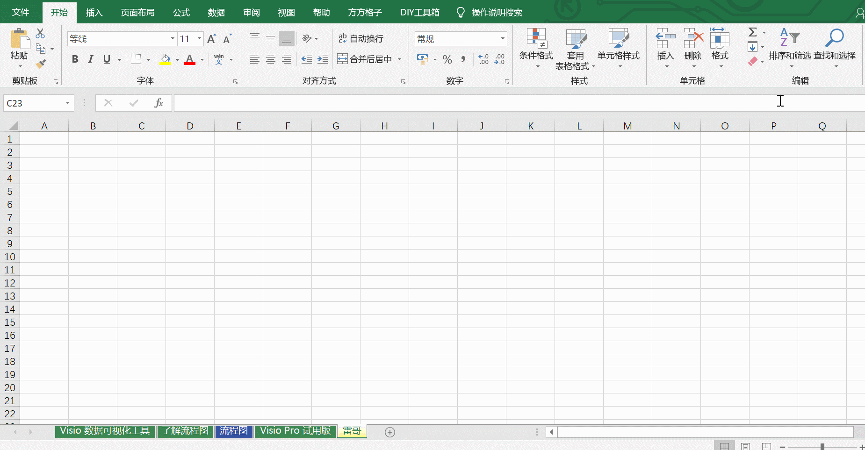Open the Name Box dropdown arrow
865x450 pixels.
click(x=67, y=103)
